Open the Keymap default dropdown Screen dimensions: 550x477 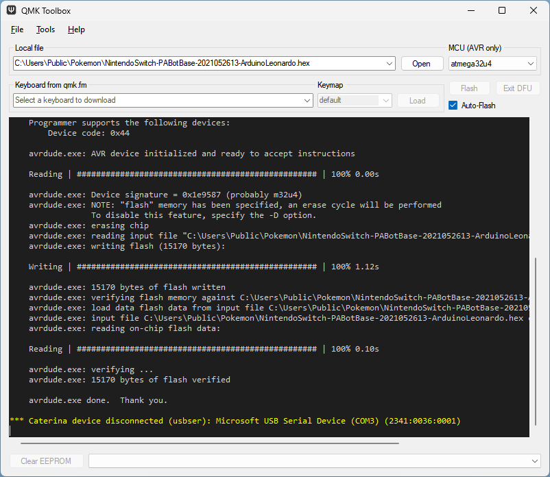click(x=385, y=100)
